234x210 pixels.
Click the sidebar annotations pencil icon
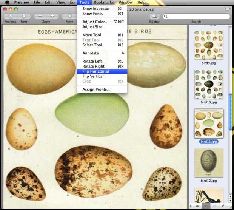tap(223, 206)
